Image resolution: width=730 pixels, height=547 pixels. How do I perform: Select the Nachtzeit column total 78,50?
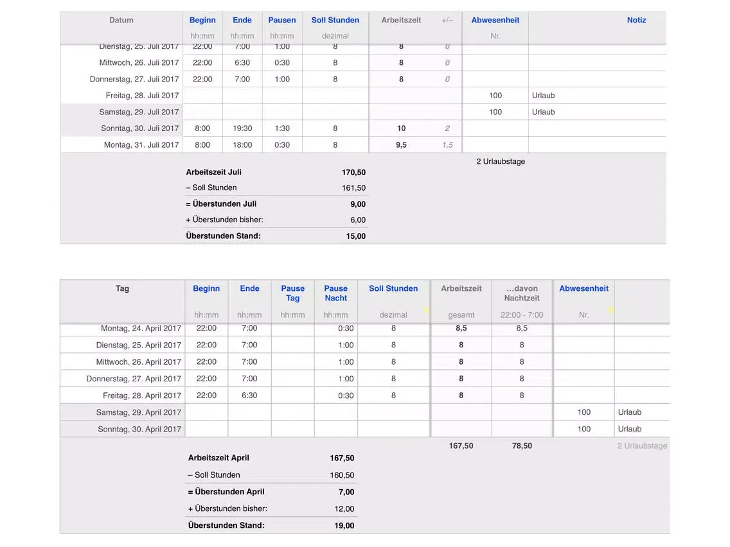tap(522, 446)
